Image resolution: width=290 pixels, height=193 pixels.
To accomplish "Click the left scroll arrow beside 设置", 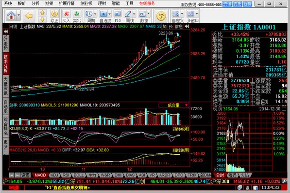I will pyautogui.click(x=12, y=175).
